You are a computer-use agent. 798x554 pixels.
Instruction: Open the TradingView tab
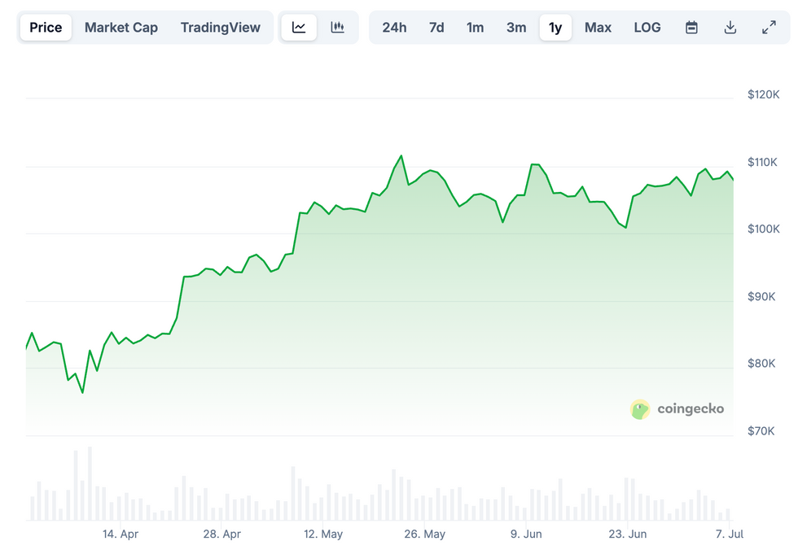[x=221, y=28]
